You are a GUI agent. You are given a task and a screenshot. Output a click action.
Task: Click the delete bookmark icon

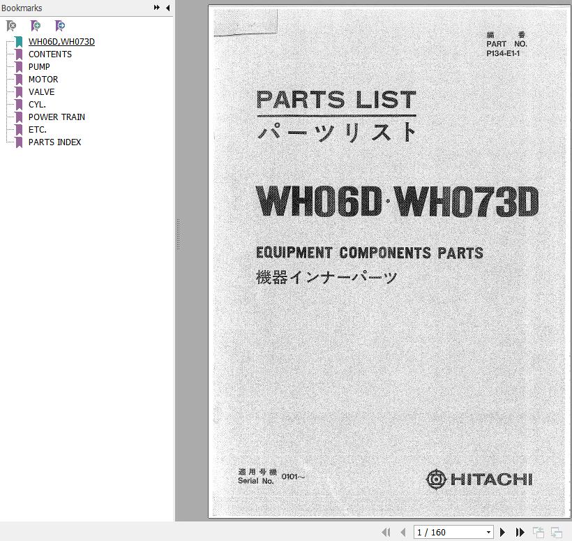pyautogui.click(x=11, y=26)
